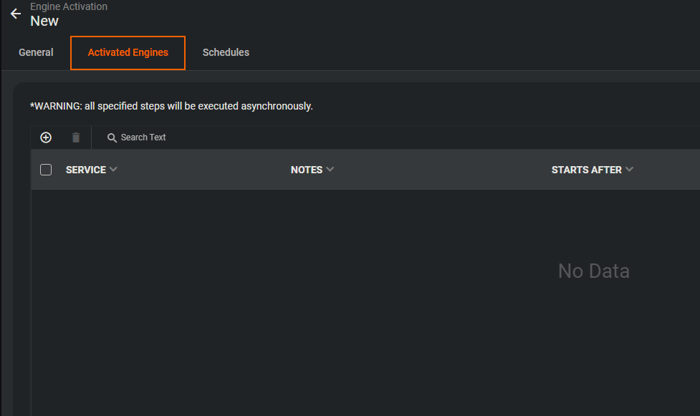Expand the STARTS AFTER column chevron
Viewport: 700px width, 416px height.
coord(629,170)
